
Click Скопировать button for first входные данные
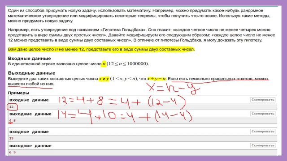263,100
